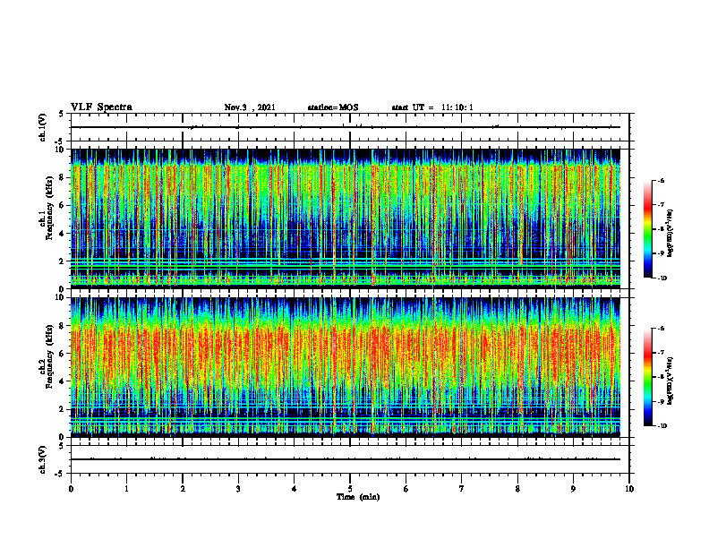Viewport: 709px width, 548px height.
Task: Click the "Nov.3 , 2021" date label
Action: point(250,107)
